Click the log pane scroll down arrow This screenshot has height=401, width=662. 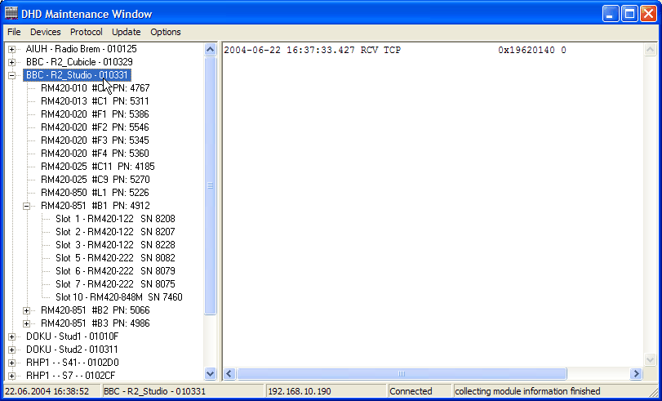[x=651, y=360]
